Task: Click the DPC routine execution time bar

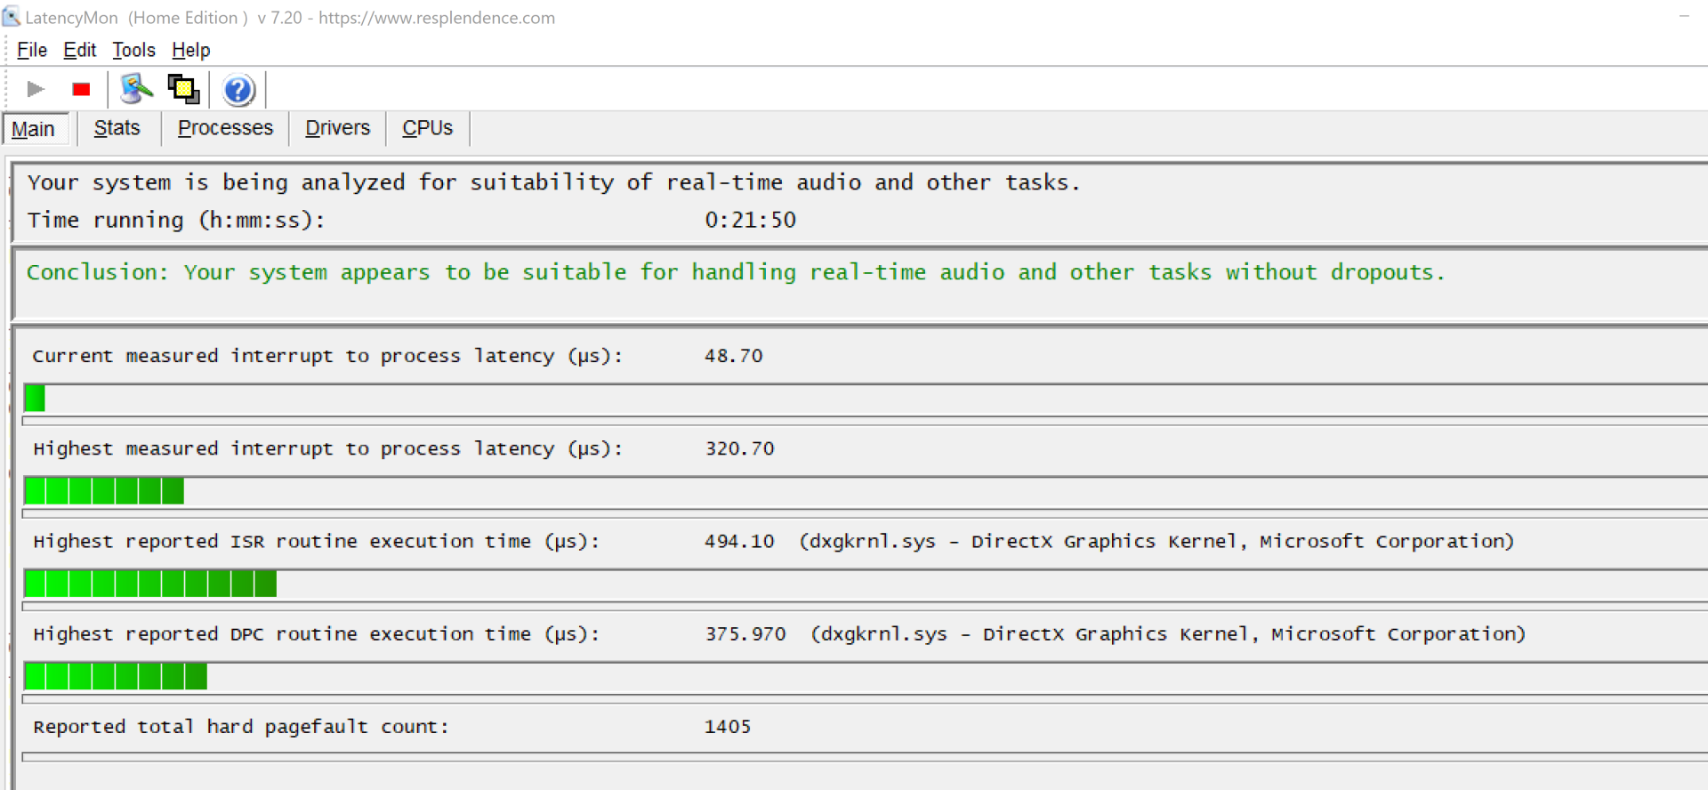Action: coord(116,676)
